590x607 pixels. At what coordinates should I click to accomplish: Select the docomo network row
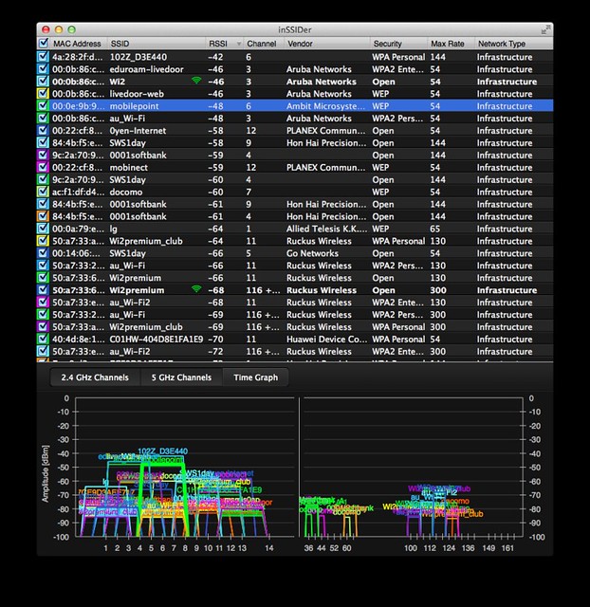click(x=295, y=192)
